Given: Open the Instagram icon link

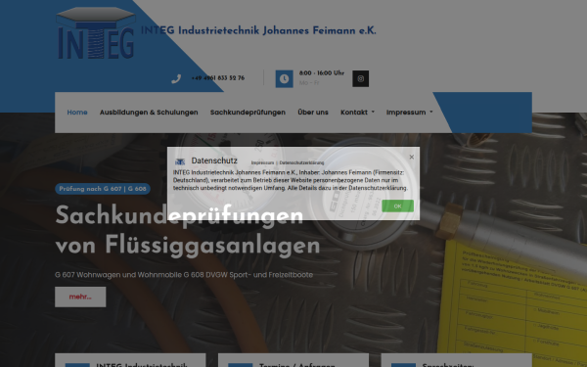Looking at the screenshot, I should coord(360,78).
